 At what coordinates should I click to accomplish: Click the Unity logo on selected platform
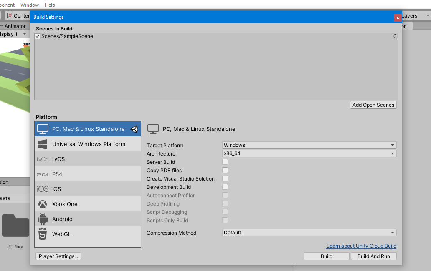coord(134,129)
